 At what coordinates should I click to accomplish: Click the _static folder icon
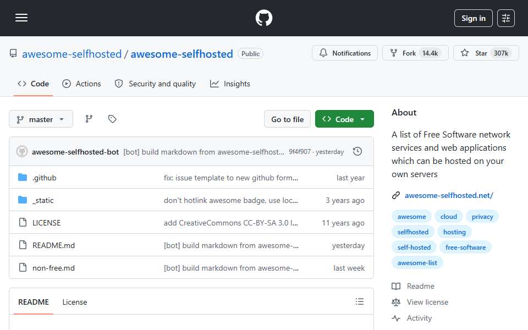coord(23,200)
